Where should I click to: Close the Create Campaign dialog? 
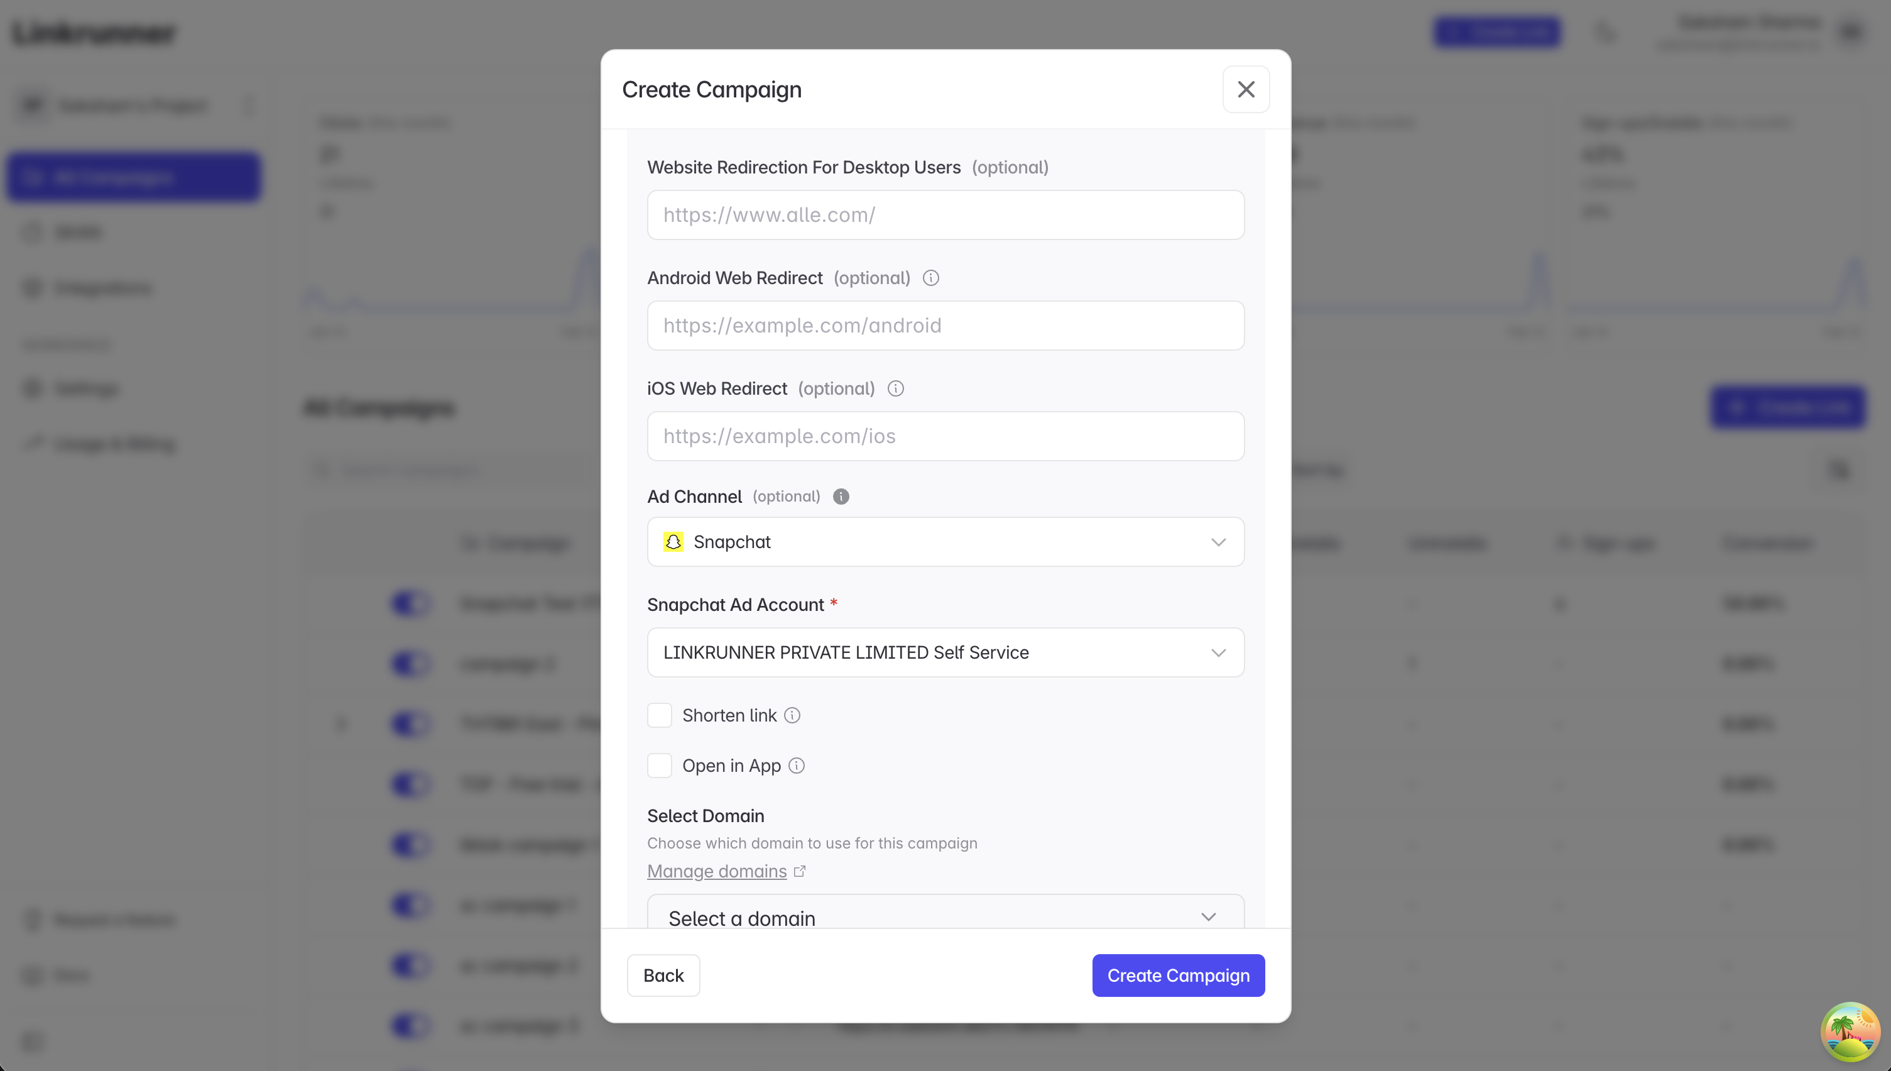1245,89
